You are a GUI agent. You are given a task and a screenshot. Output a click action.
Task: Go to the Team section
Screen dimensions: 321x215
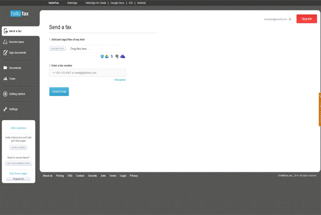[x=12, y=79]
